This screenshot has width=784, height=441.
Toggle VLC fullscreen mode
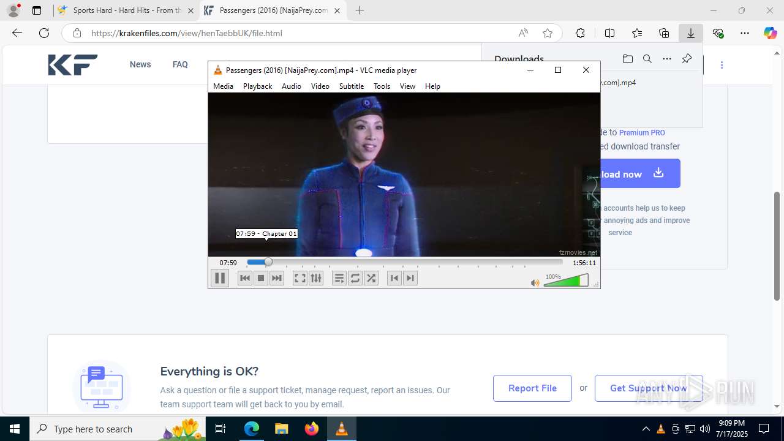300,278
